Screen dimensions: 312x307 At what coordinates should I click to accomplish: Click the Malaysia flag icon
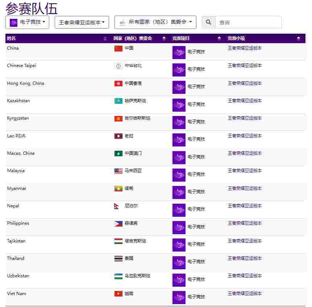tap(118, 171)
